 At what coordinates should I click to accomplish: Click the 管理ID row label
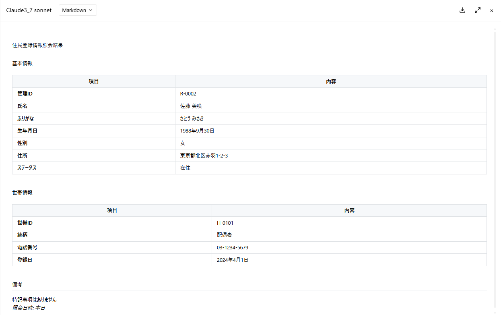[25, 93]
